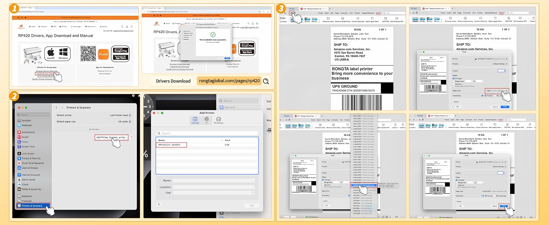The width and height of the screenshot is (549, 225).
Task: Switch to IP tab in Add Printer window
Action: [x=207, y=120]
